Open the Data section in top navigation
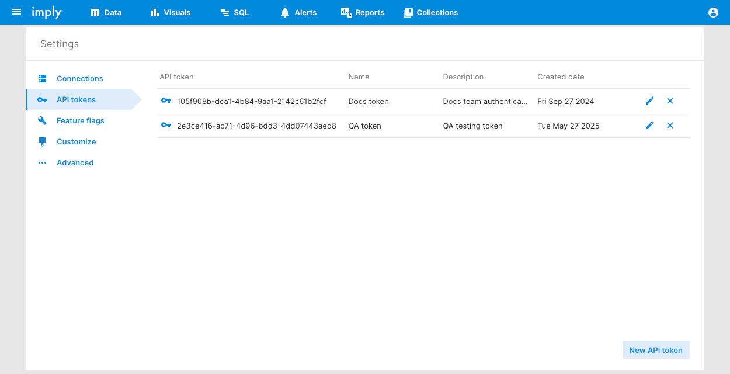The height and width of the screenshot is (374, 730). [106, 12]
